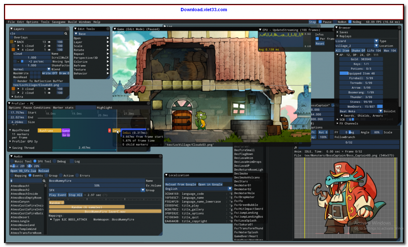The height and width of the screenshot is (247, 408).
Task: Toggle the FollowBranch checkbox
Action: (x=331, y=137)
